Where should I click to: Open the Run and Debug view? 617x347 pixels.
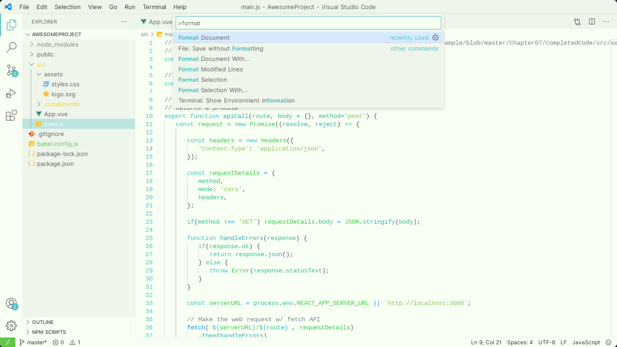[x=11, y=94]
